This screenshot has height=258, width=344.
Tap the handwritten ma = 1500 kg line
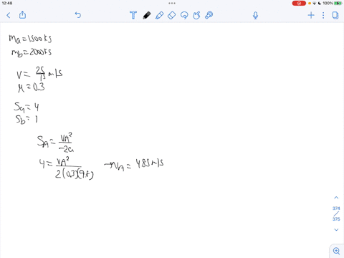(30, 39)
